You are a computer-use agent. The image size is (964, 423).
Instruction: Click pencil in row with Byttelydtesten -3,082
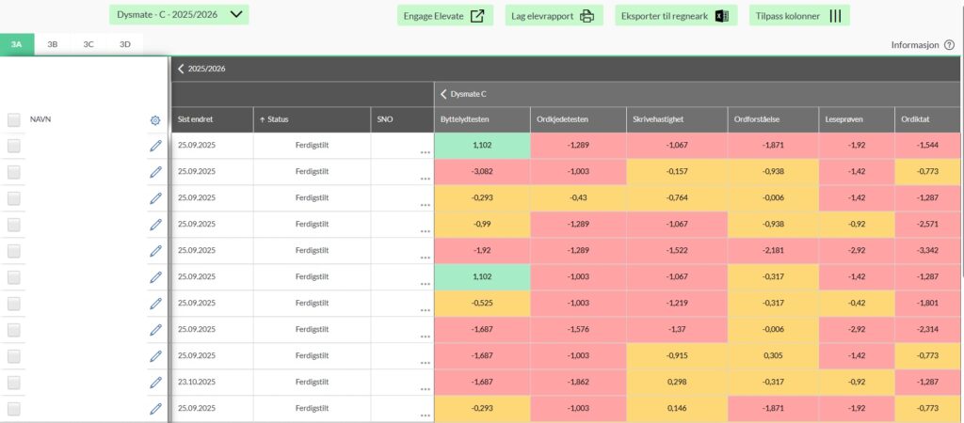point(155,172)
